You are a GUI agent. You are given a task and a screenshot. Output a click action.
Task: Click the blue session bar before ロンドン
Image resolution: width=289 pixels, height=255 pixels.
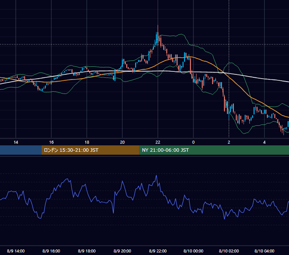tap(21, 150)
